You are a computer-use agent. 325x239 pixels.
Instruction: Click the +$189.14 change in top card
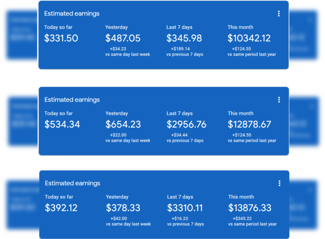tap(180, 49)
